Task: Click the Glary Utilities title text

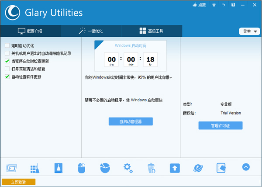Action: tap(54, 13)
